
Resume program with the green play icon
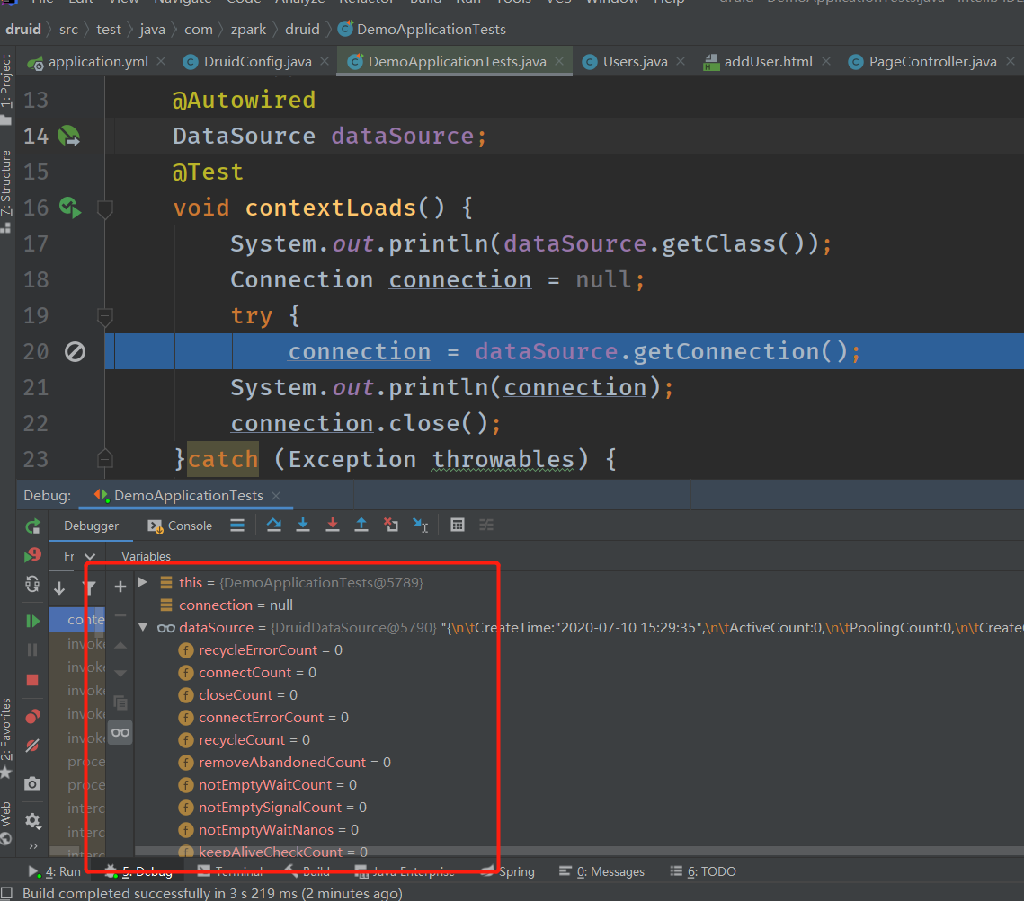32,621
